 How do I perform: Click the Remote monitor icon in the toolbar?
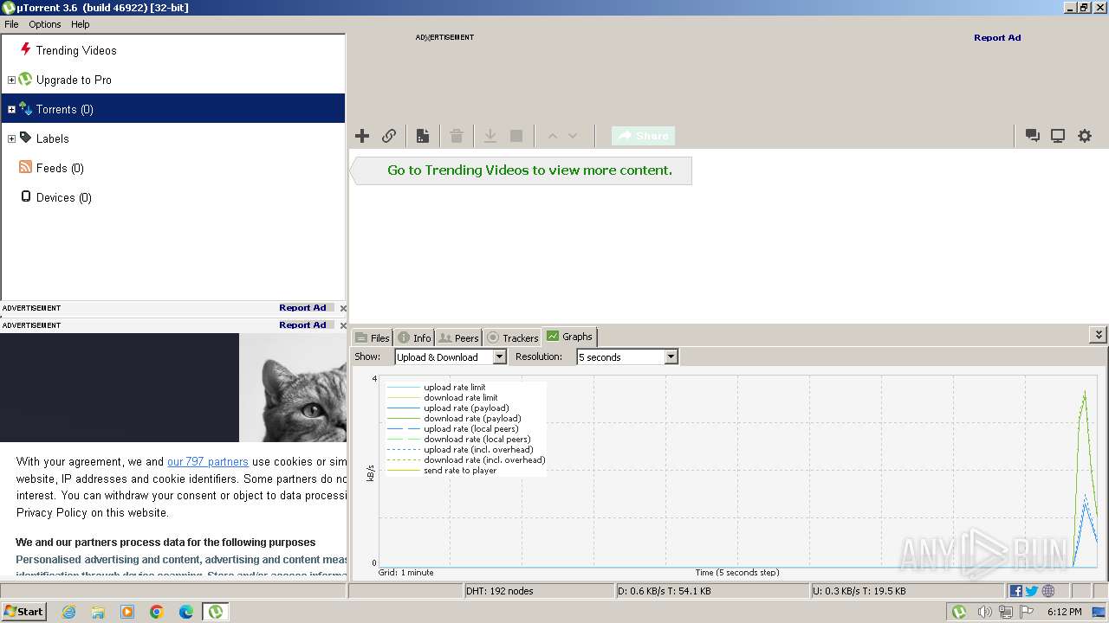(1058, 136)
